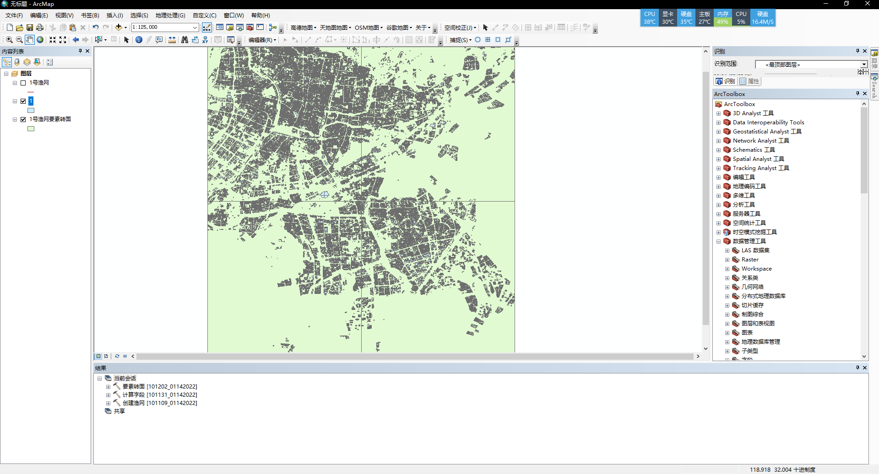Open Create Viewer Window tool
The width and height of the screenshot is (879, 474).
pos(231,40)
